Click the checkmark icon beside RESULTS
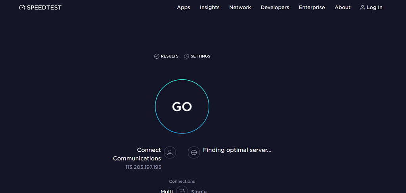This screenshot has width=406, height=193. (157, 56)
